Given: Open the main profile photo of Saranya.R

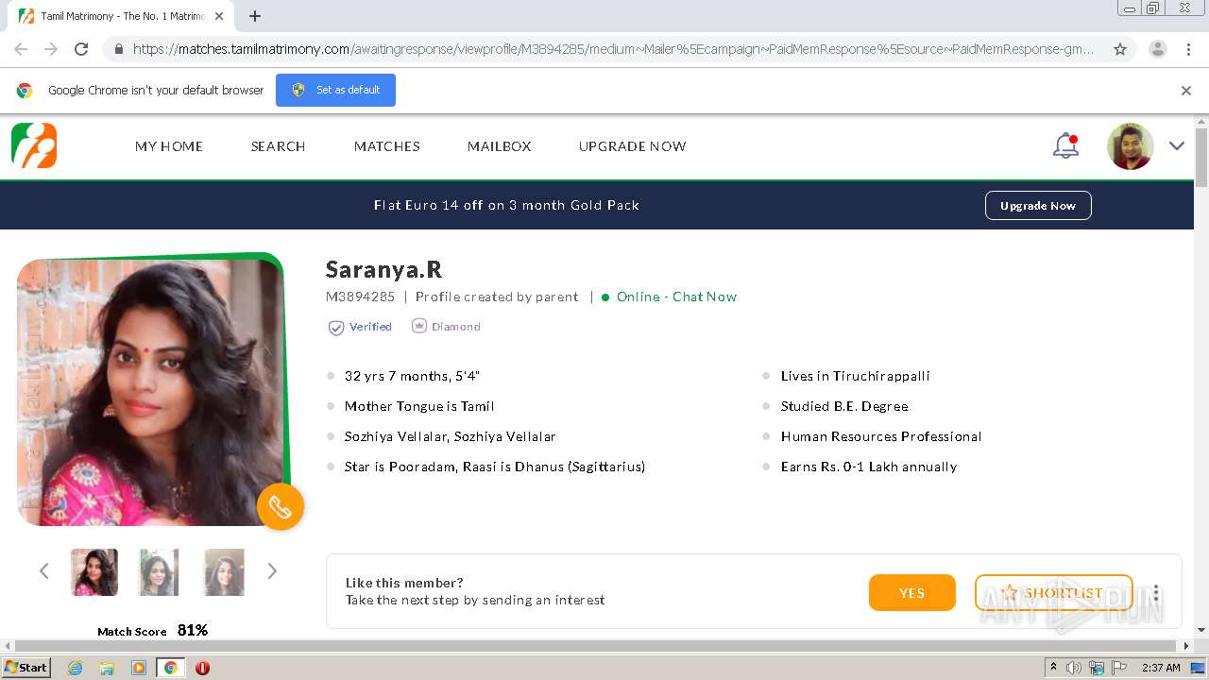Looking at the screenshot, I should (x=150, y=392).
